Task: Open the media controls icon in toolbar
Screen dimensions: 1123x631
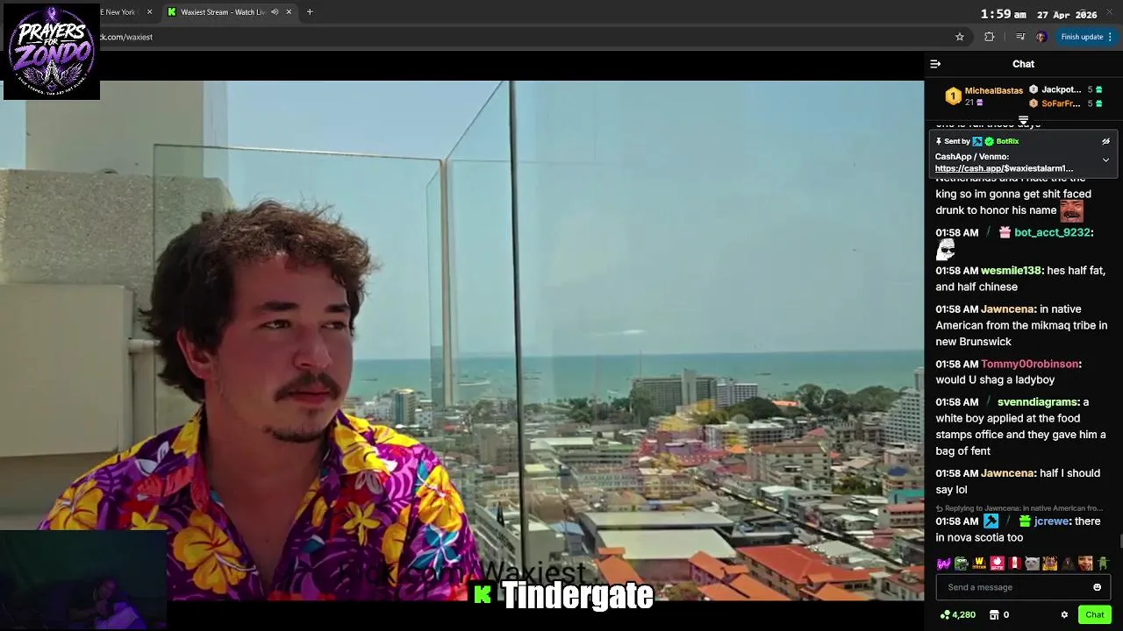Action: point(1019,37)
